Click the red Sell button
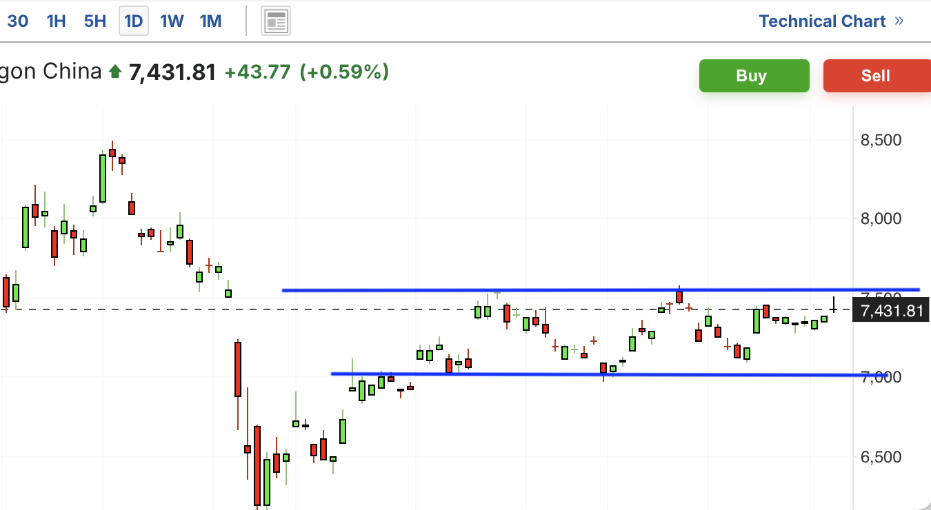This screenshot has height=510, width=931. click(x=877, y=76)
